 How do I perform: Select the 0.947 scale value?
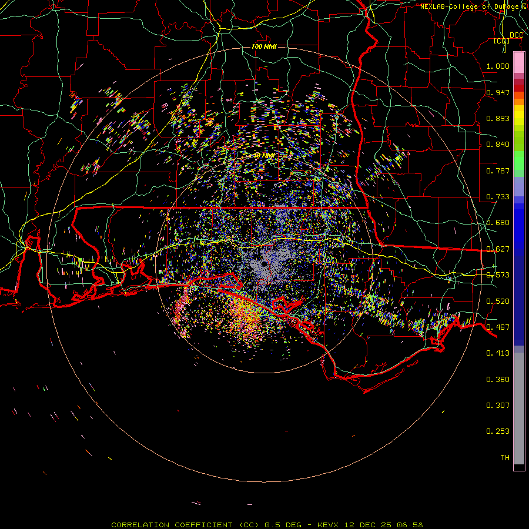498,92
